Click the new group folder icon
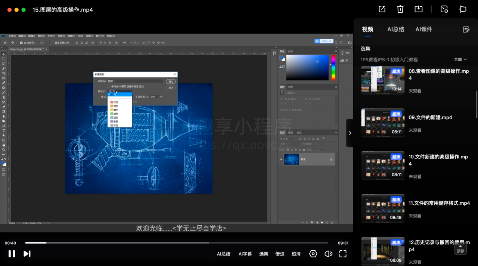Viewport: 478px width, 266px height. pos(322,222)
